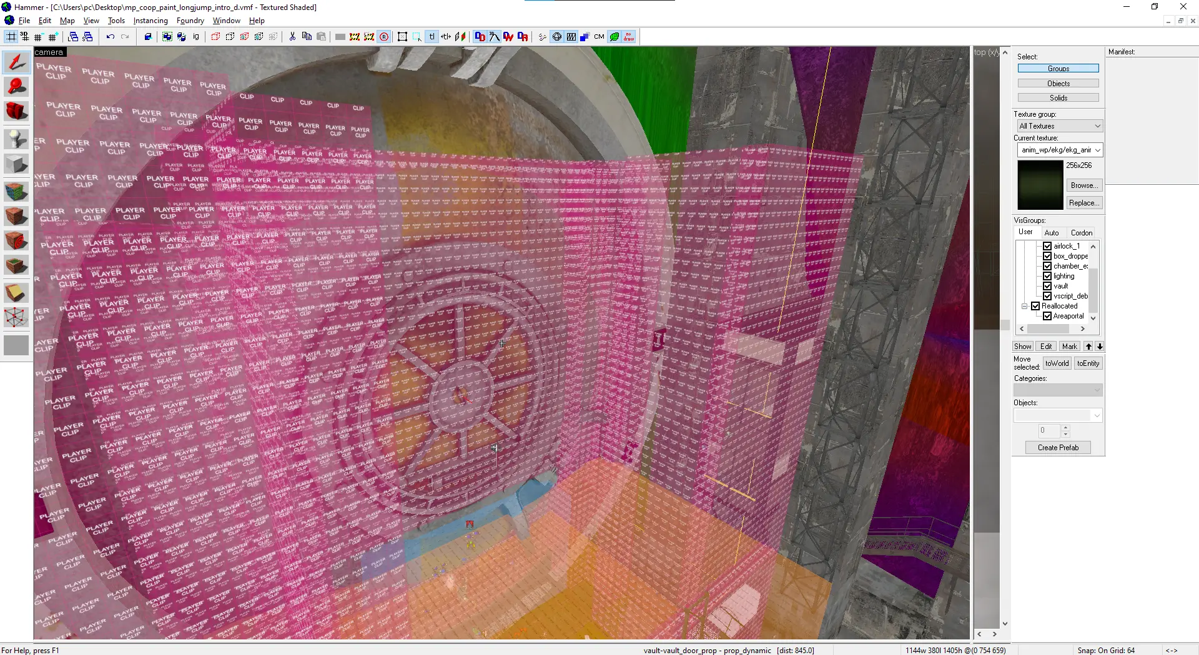Click the toWorld button
The image size is (1199, 655).
click(1057, 363)
